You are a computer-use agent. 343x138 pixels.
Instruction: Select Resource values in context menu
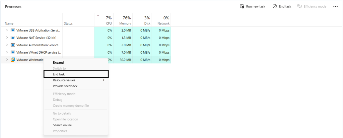(x=64, y=80)
